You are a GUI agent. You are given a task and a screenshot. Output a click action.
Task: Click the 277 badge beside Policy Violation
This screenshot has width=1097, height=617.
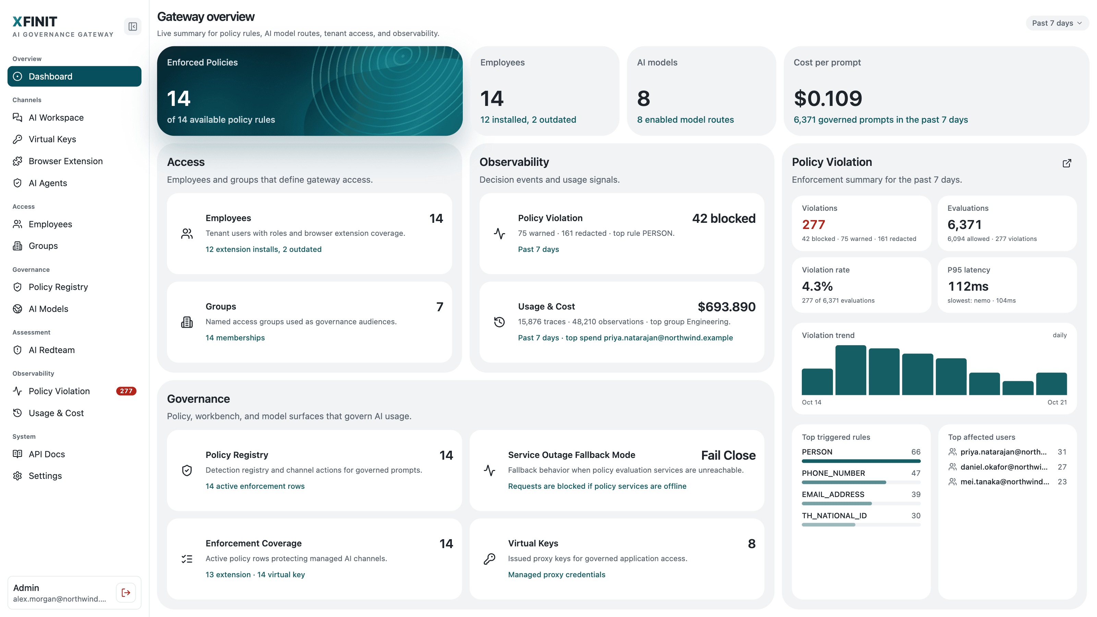(x=126, y=391)
